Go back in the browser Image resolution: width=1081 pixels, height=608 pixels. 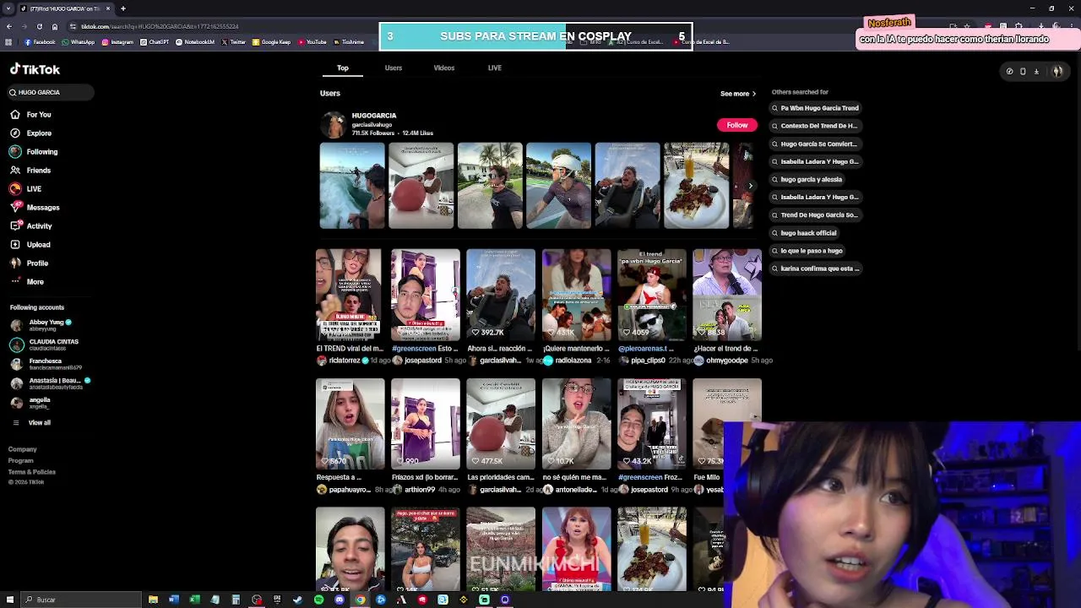point(9,26)
